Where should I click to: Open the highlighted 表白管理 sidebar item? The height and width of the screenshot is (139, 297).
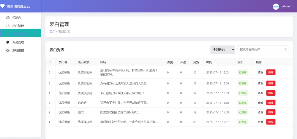(21, 34)
